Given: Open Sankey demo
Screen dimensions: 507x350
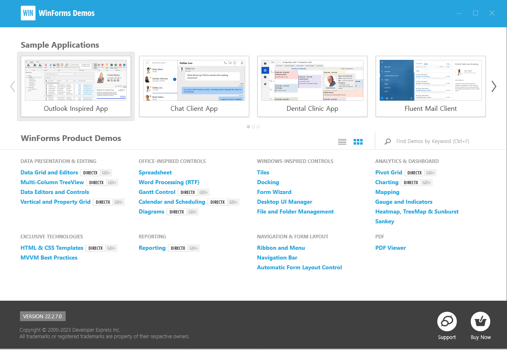Looking at the screenshot, I should coord(385,221).
